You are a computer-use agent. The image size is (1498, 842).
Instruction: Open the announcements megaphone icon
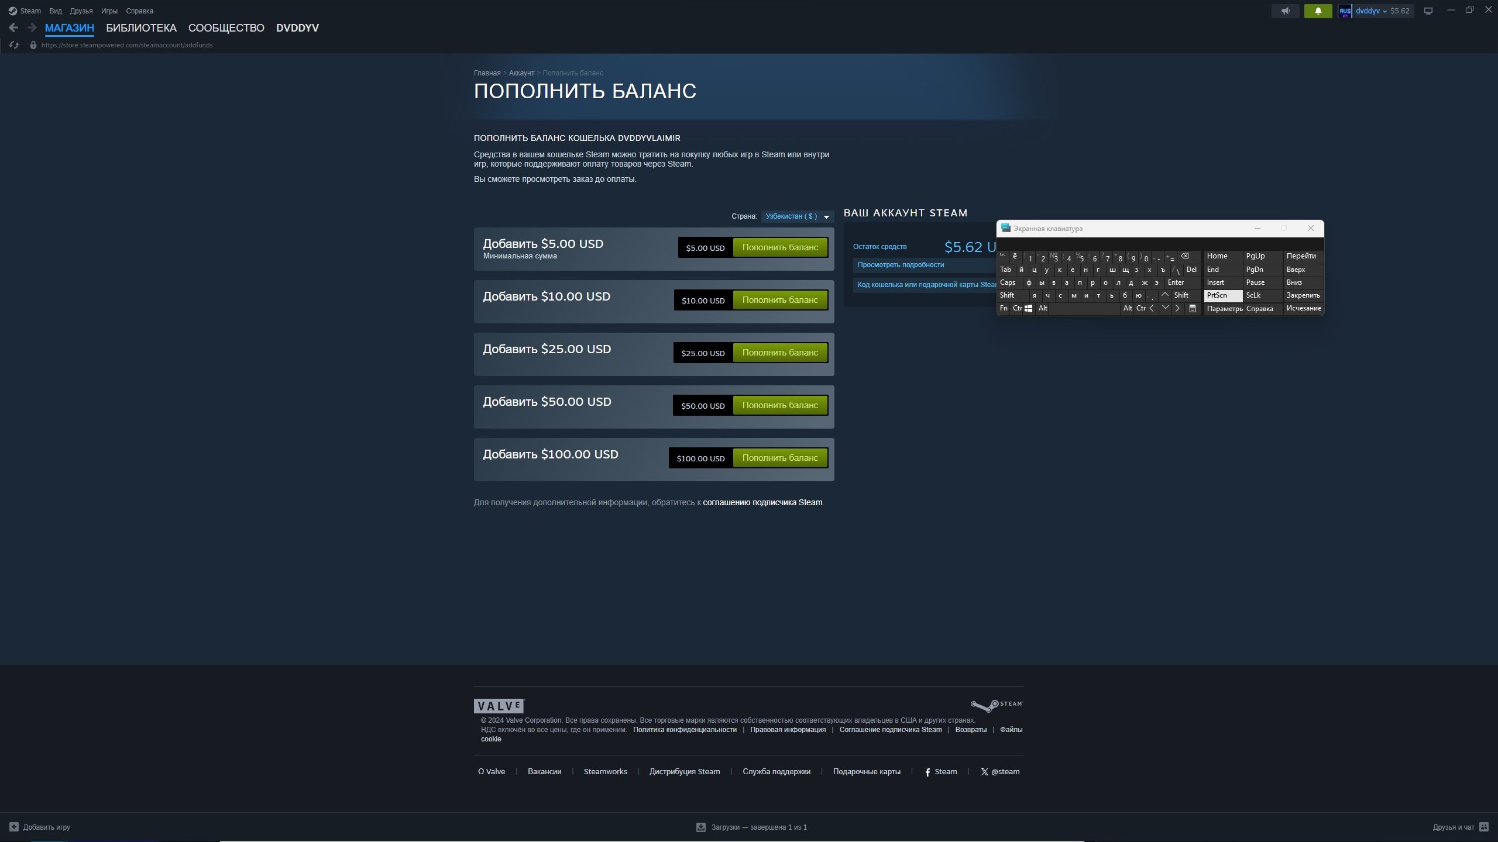(1285, 11)
